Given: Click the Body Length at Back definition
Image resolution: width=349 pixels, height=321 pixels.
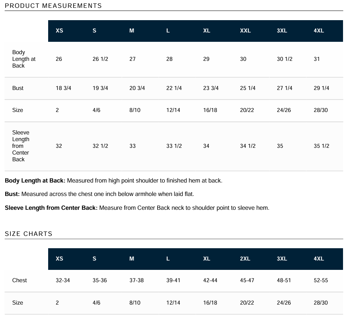Looking at the screenshot, I should (x=113, y=181).
